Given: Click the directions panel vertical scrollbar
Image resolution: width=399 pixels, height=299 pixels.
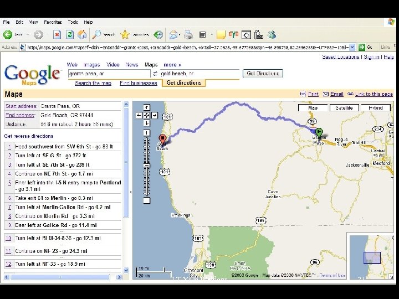Looking at the screenshot, I should coord(126,163).
